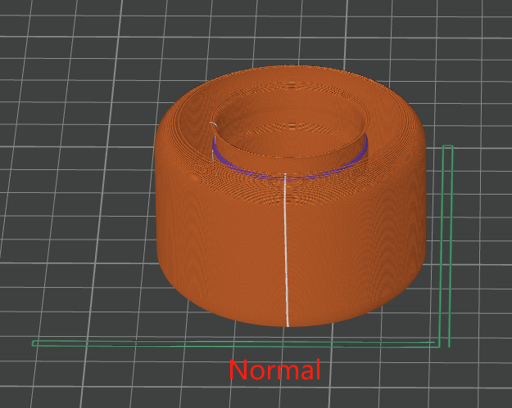Click the left end of the green skirt line
This screenshot has height=408, width=512.
[34, 343]
